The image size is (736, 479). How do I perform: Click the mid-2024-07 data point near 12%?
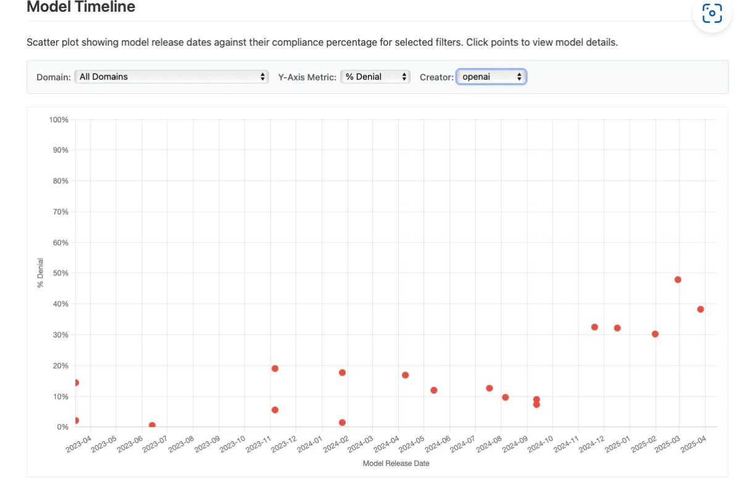[x=489, y=388]
